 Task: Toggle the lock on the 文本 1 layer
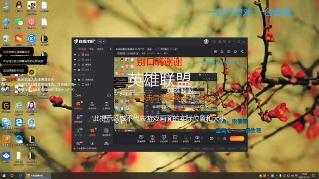coord(79,70)
